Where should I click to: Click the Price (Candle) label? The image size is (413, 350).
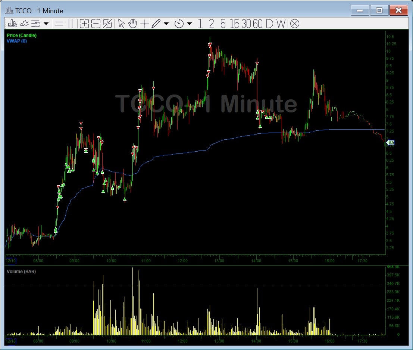pyautogui.click(x=21, y=35)
